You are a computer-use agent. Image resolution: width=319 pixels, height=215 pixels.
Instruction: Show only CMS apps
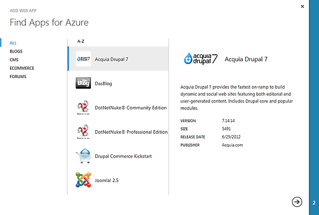14,59
